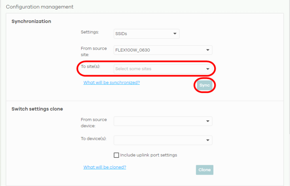
Task: Click the Settings dropdown arrow next to SSIDs
Action: pos(175,34)
